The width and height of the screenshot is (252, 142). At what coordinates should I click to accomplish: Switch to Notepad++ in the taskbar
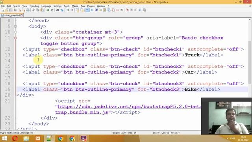click(49, 138)
